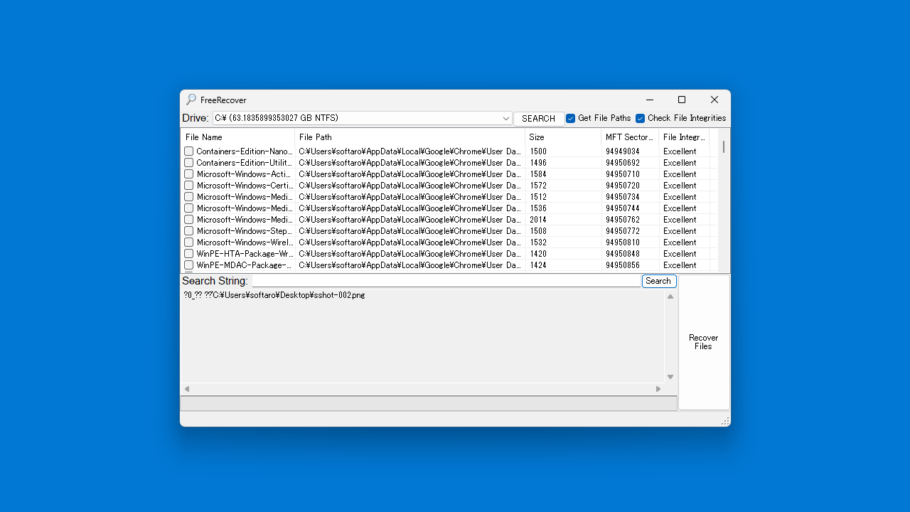Disable the Get File Paths option
The width and height of the screenshot is (910, 512).
(x=570, y=118)
